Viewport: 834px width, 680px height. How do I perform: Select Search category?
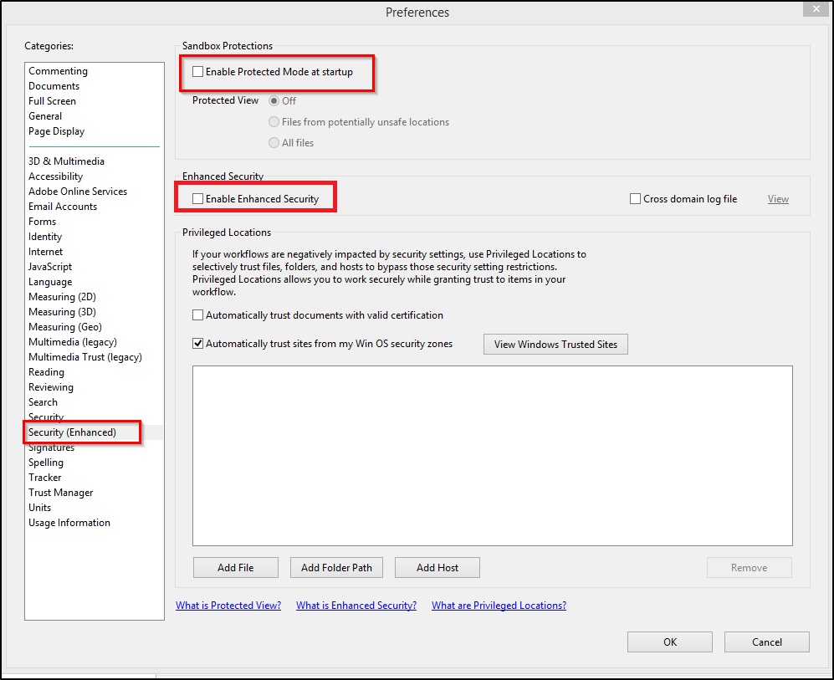click(43, 402)
